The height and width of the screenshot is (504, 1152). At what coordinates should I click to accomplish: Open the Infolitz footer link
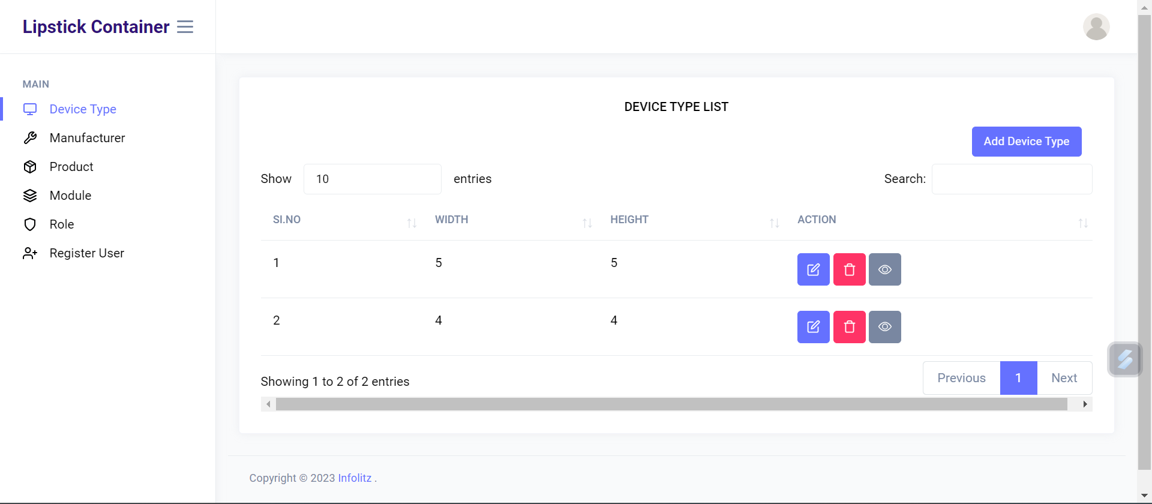(x=355, y=478)
